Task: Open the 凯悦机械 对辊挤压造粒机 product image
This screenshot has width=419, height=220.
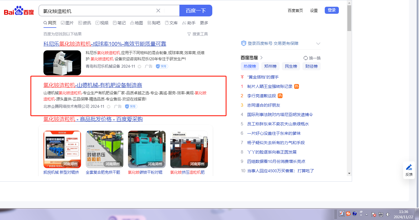Action: [62, 149]
